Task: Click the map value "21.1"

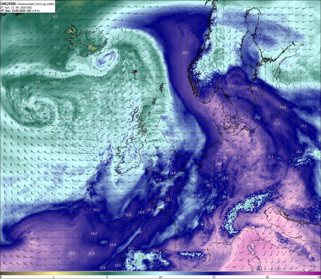Action: pyautogui.click(x=231, y=86)
